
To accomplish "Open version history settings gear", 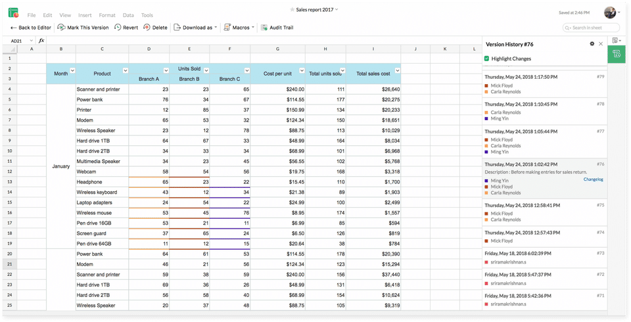I will 592,44.
